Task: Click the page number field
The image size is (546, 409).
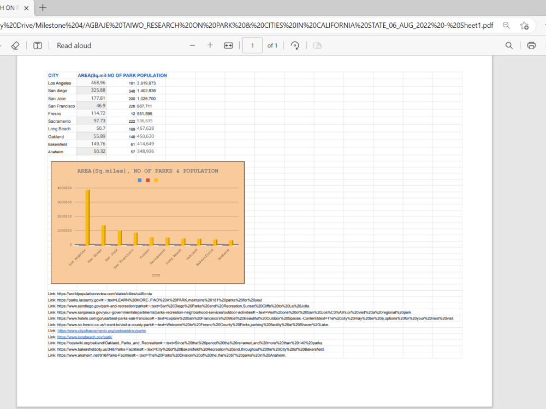Action: (252, 46)
